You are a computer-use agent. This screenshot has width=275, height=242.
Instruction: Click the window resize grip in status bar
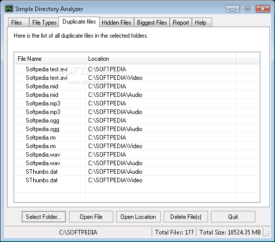point(267,234)
